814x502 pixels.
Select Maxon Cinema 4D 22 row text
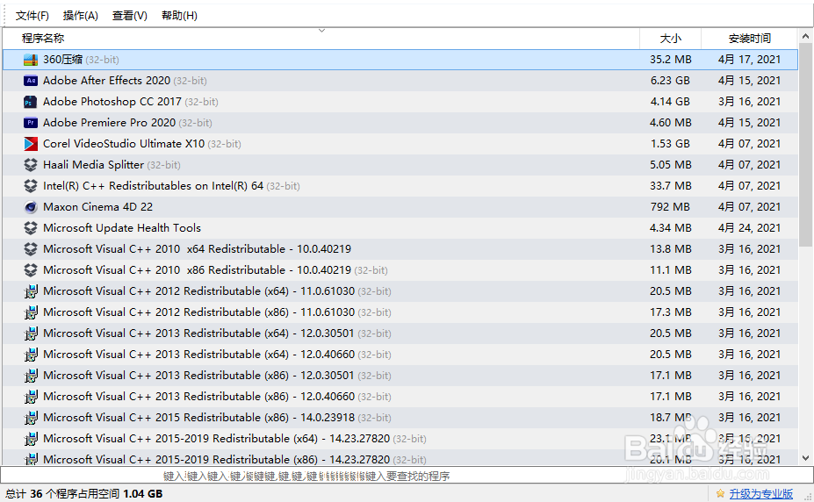pyautogui.click(x=97, y=207)
